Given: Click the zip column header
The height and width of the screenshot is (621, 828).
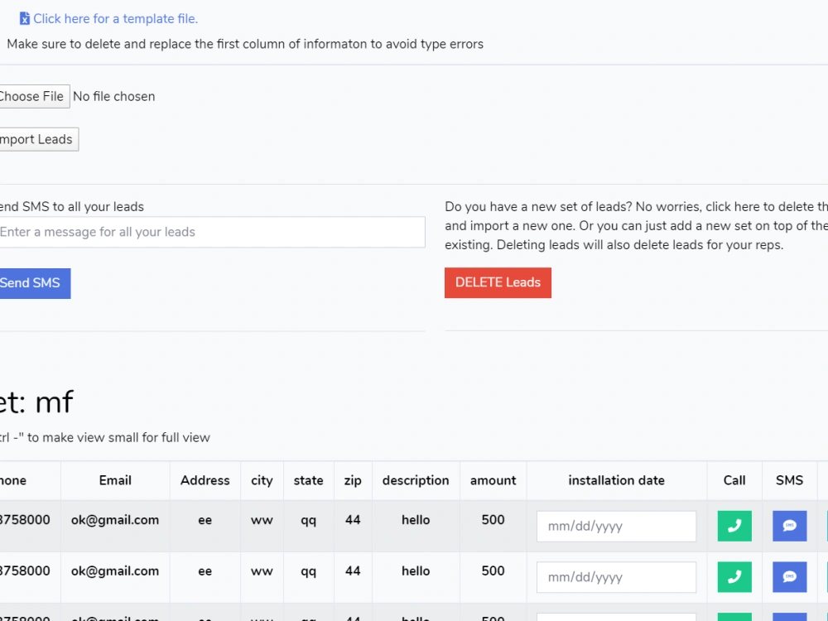Looking at the screenshot, I should (353, 480).
